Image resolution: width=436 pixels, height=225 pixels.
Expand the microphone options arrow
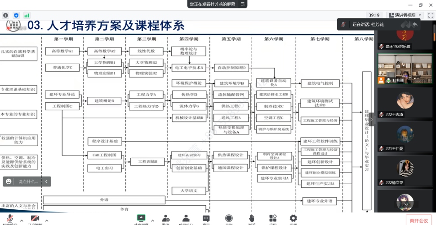click(x=22, y=220)
